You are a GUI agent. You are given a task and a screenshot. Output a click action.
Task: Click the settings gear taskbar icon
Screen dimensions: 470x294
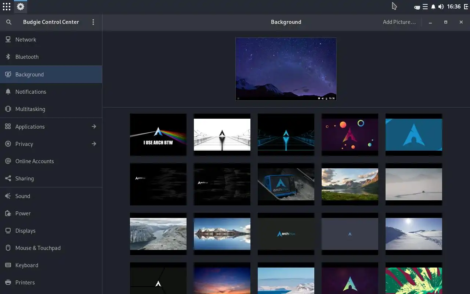pos(21,7)
